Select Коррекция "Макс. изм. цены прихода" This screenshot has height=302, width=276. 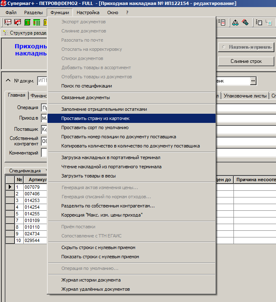(x=131, y=215)
